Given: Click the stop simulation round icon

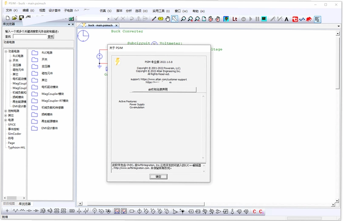Looking at the screenshot, I should point(244,19).
